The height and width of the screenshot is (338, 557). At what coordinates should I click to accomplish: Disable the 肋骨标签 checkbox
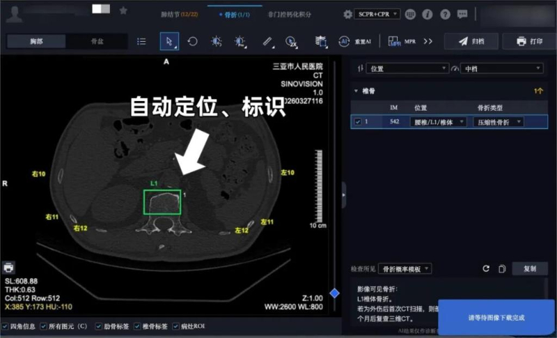coord(98,326)
